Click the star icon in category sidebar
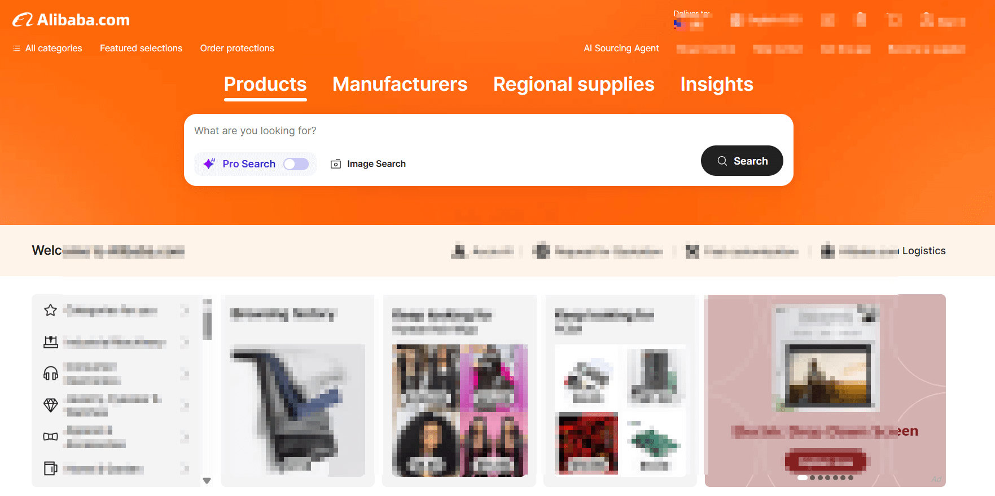Viewport: 995px width, 496px height. (51, 310)
